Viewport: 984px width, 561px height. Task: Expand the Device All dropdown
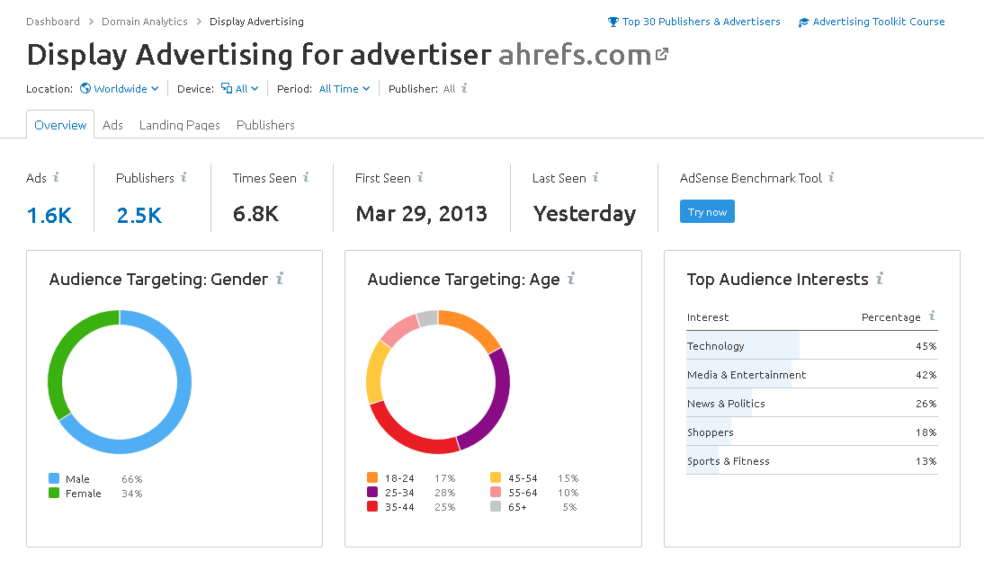[x=243, y=88]
